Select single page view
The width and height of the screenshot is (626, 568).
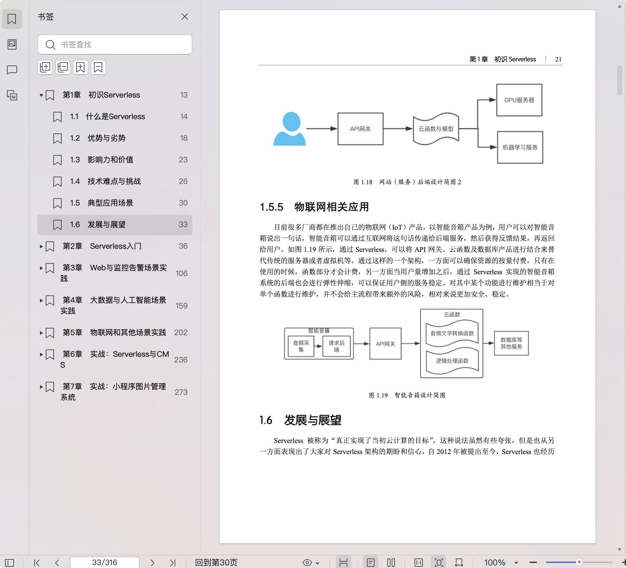click(370, 563)
